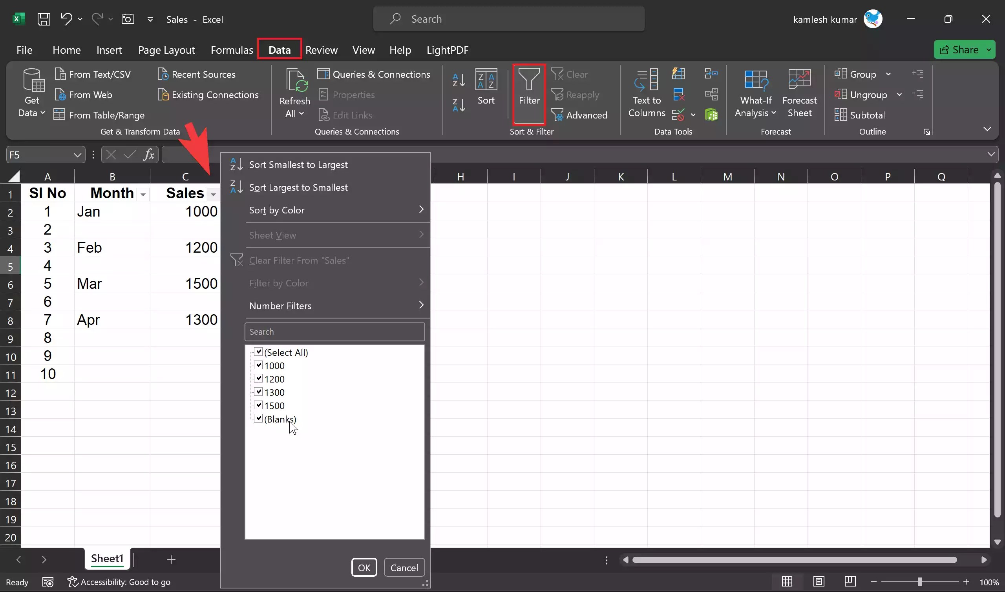The image size is (1005, 592).
Task: Uncheck the 1000 value in filter list
Action: [x=258, y=365]
